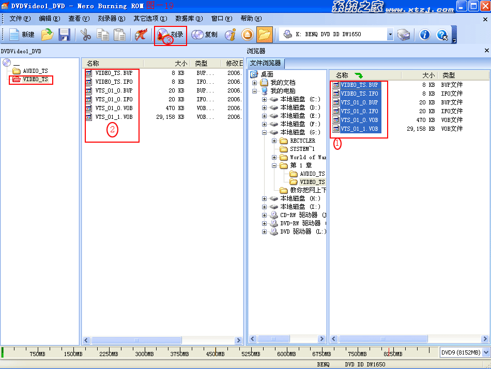Screen dimensions: 491x369
Task: Expand the RECYCLER folder node
Action: coord(274,141)
